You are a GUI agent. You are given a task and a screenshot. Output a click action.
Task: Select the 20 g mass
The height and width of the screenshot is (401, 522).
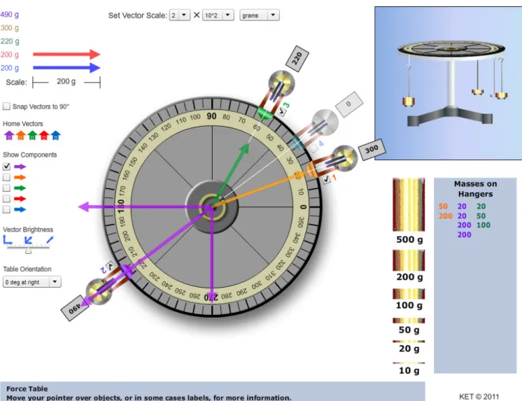coord(409,342)
